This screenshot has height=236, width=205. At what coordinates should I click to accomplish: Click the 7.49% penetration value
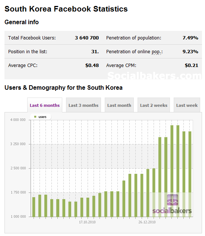click(x=190, y=38)
